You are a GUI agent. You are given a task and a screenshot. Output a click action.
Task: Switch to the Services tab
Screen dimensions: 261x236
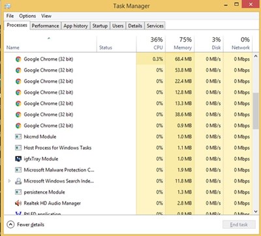(x=155, y=25)
